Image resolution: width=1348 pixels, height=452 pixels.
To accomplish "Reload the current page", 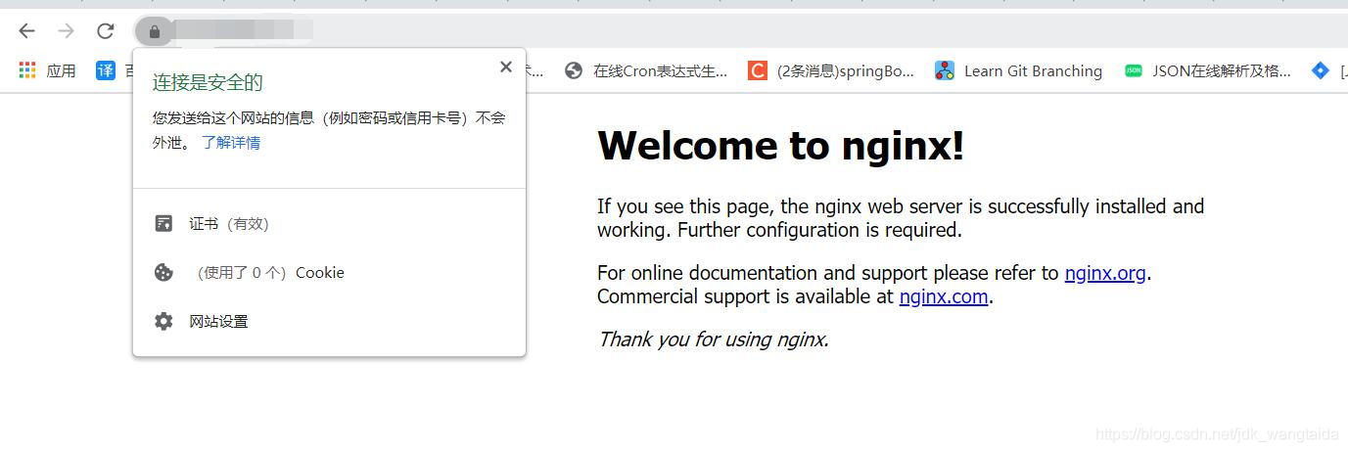I will pyautogui.click(x=105, y=31).
